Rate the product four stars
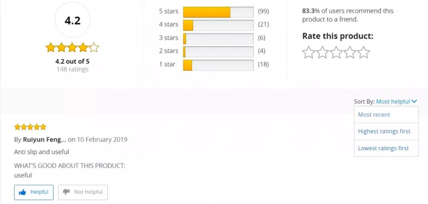Screen dimensions: 428x204 [x=350, y=52]
